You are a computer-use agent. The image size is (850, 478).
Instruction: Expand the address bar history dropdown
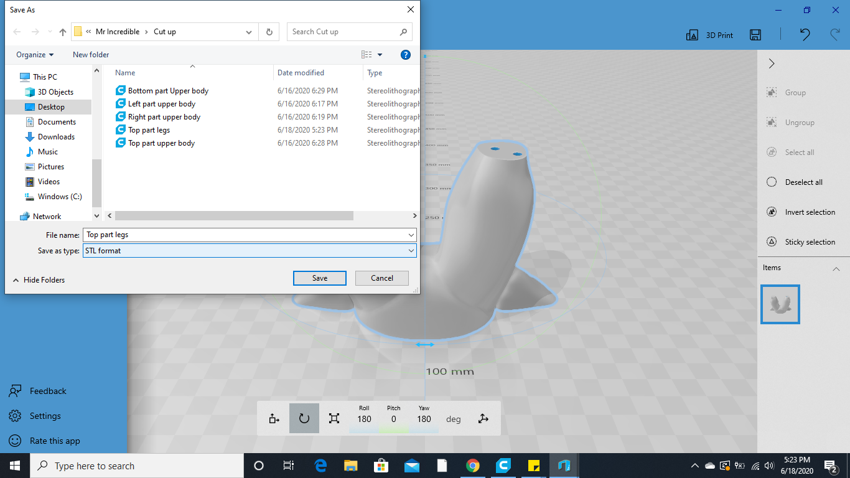click(249, 32)
